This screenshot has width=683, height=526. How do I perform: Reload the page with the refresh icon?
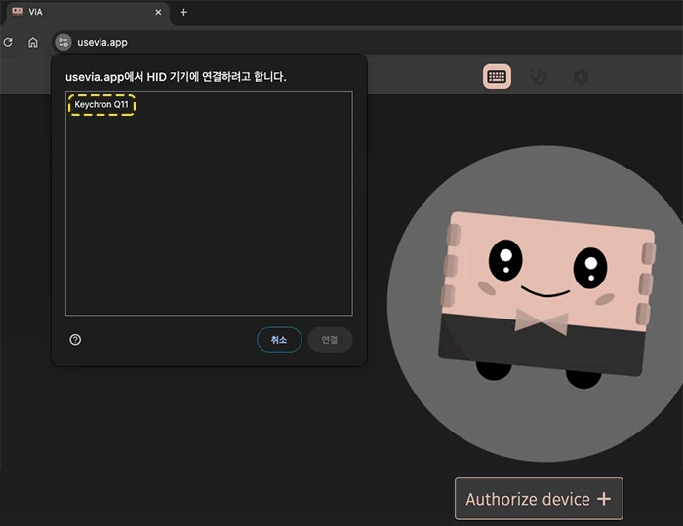tap(8, 42)
